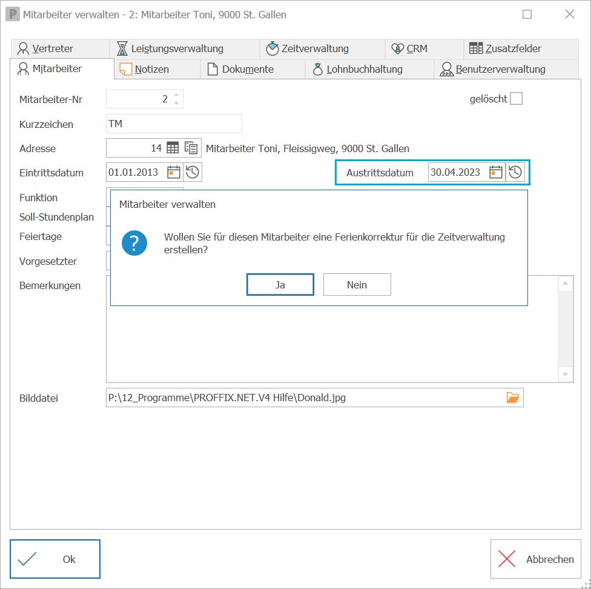Open the Eintrittsdatum calendar picker
Image resolution: width=591 pixels, height=589 pixels.
(174, 172)
